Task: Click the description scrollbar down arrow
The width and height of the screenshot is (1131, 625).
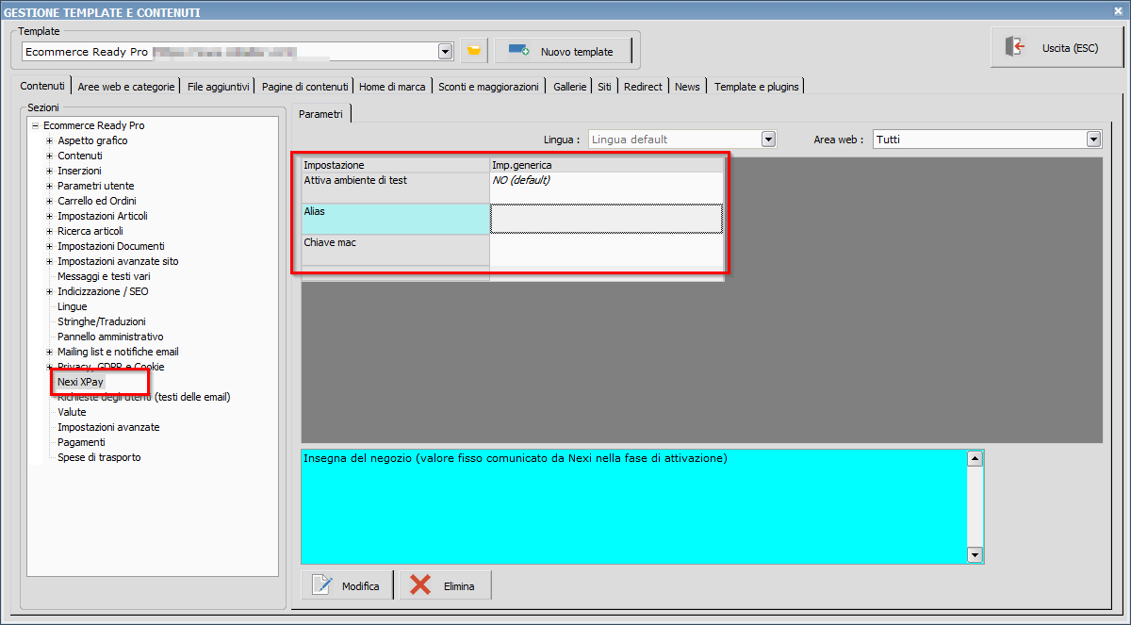Action: coord(975,555)
